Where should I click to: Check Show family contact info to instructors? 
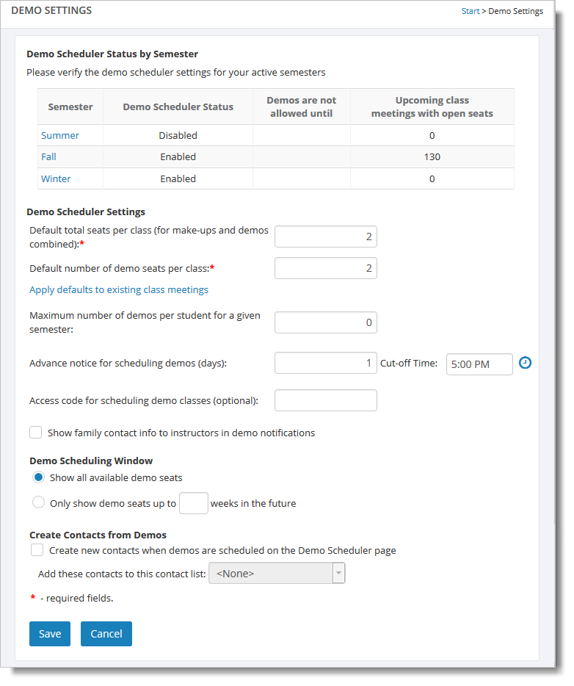[36, 433]
